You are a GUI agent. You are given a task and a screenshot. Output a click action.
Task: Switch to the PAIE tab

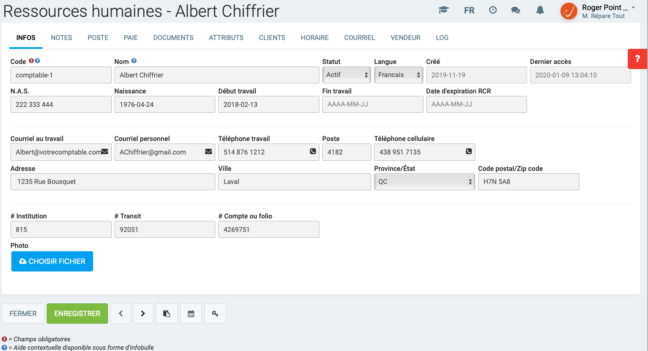(131, 37)
